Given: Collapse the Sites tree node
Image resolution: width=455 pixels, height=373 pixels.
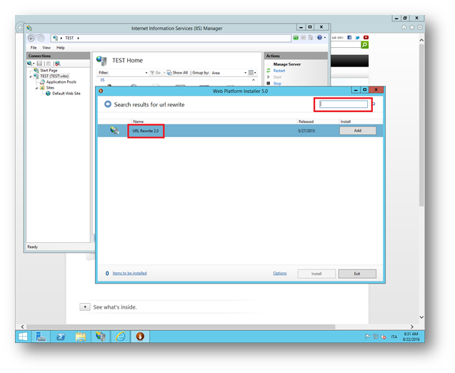Looking at the screenshot, I should [x=37, y=88].
